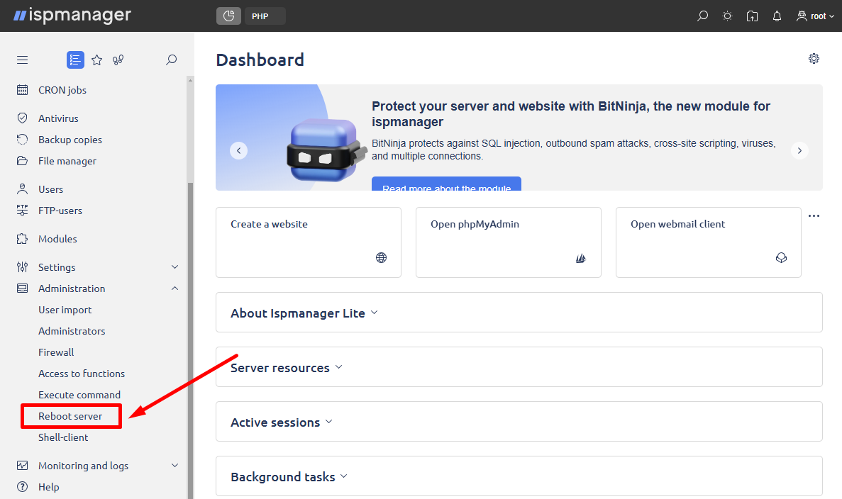Open Firewall page
This screenshot has width=842, height=499.
point(56,352)
